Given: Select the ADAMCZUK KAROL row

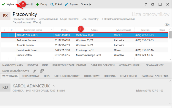Looking at the screenshot, I should coord(85,35).
